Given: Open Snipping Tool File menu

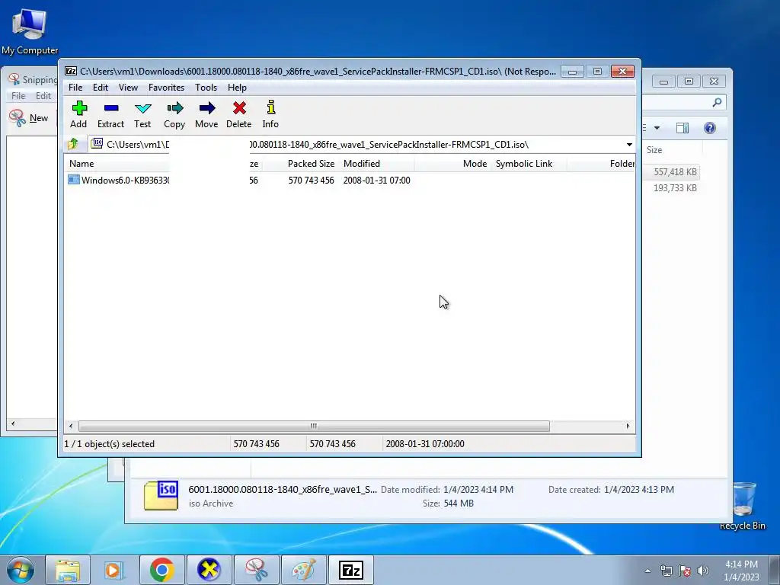Looking at the screenshot, I should point(18,95).
